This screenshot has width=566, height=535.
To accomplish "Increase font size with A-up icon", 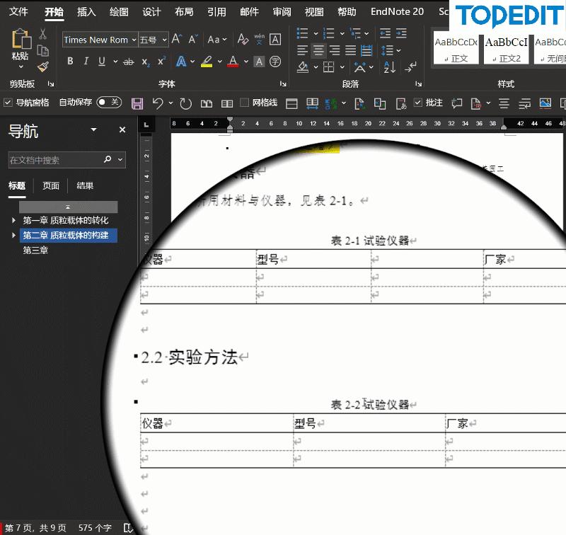I will point(176,39).
